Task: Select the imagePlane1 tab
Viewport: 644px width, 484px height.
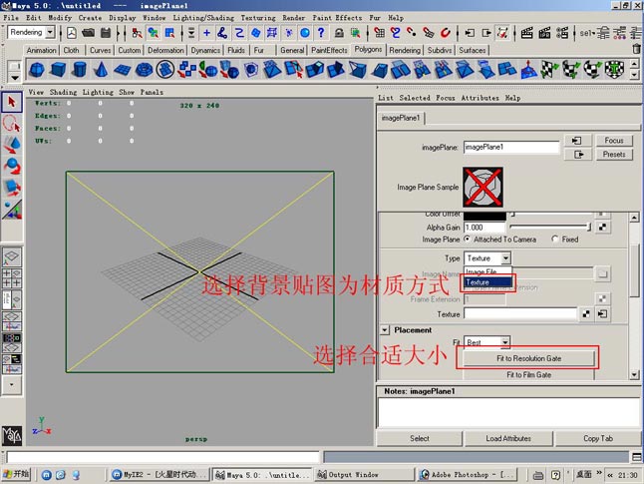Action: (401, 118)
